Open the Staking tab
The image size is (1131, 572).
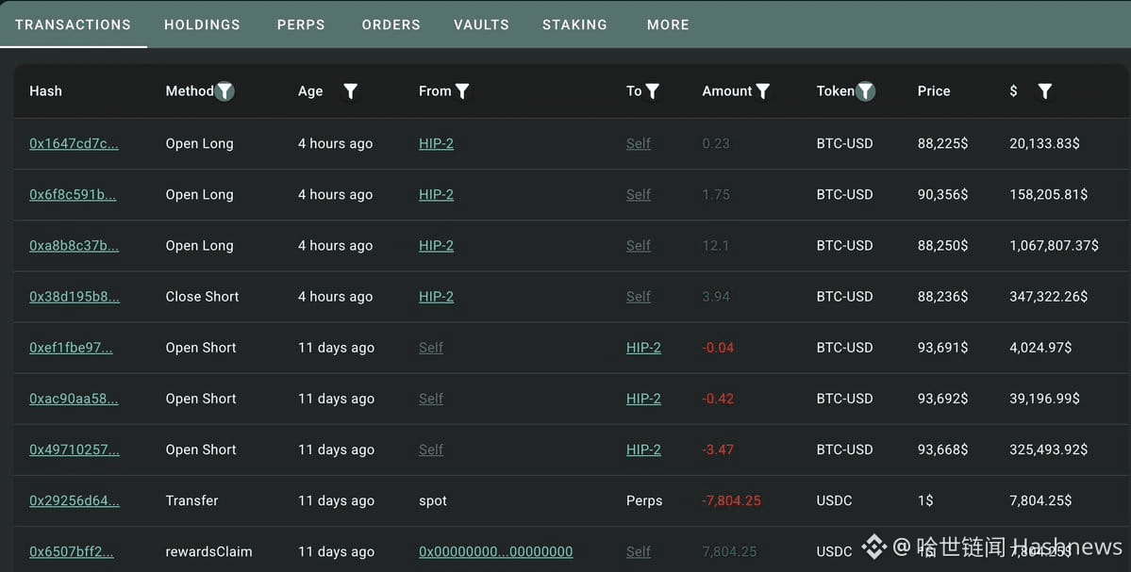[574, 25]
